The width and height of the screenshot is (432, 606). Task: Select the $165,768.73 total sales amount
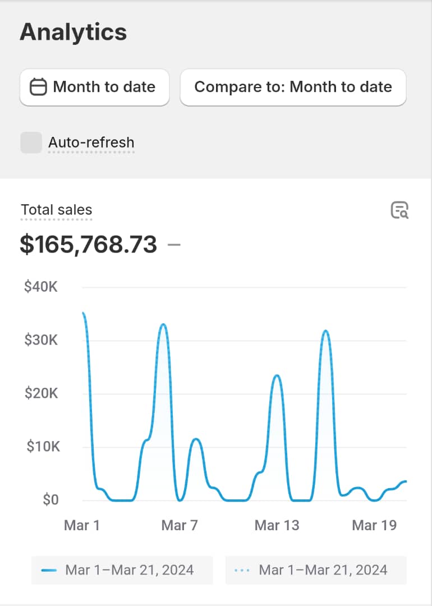click(88, 244)
